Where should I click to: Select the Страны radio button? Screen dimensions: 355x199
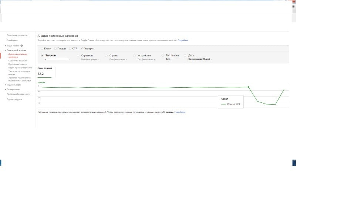tap(106, 56)
